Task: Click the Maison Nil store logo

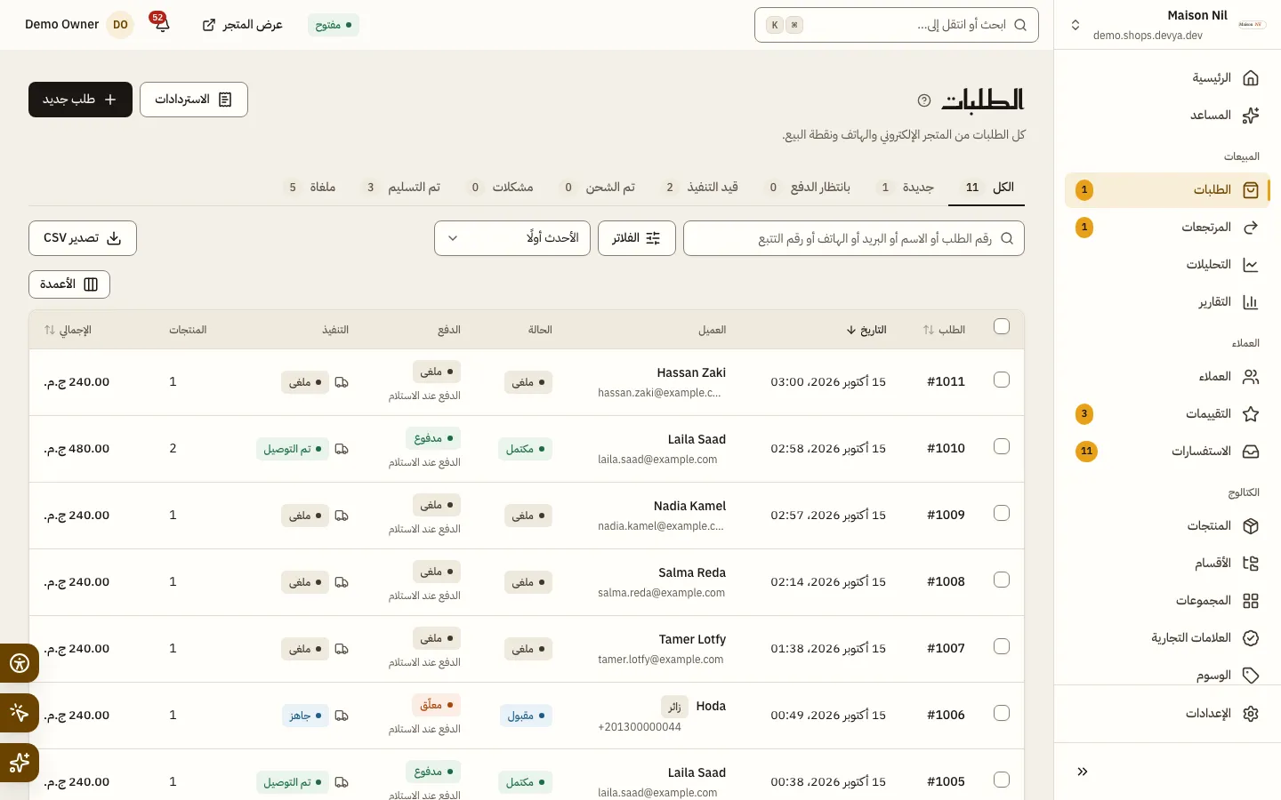Action: 1252,25
